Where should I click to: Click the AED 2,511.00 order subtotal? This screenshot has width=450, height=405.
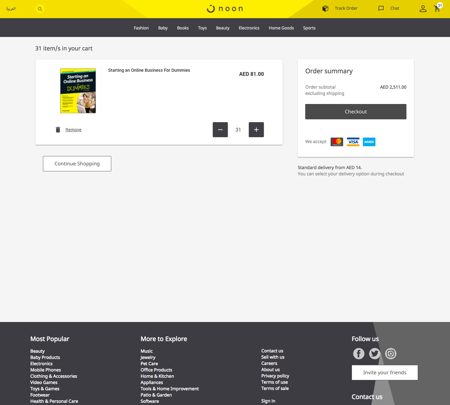click(393, 87)
